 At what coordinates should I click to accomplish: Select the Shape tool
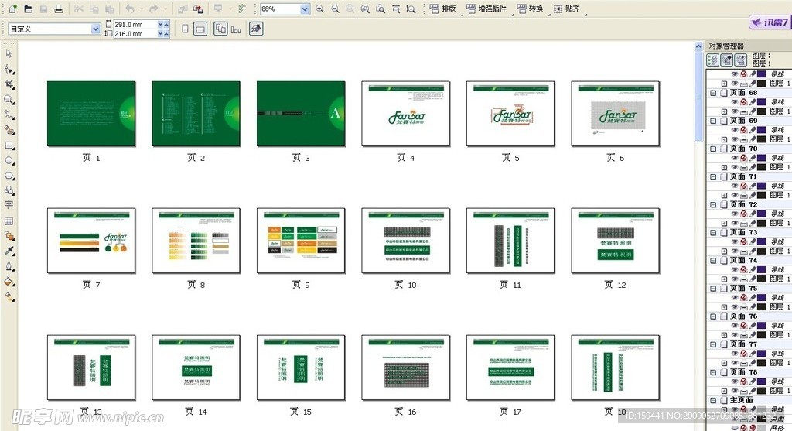pyautogui.click(x=9, y=69)
